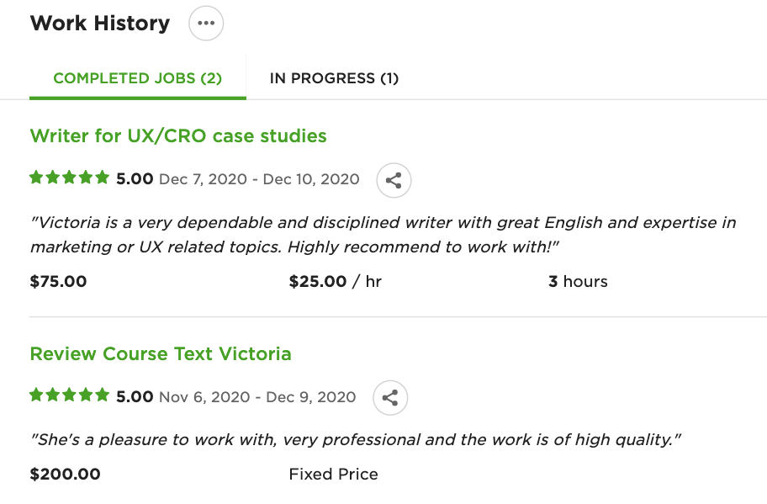The height and width of the screenshot is (504, 767).
Task: Click the $75.00 total earned amount
Action: click(58, 281)
